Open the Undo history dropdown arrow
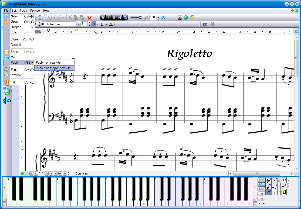Screen dimensions: 301x209 tap(55, 18)
